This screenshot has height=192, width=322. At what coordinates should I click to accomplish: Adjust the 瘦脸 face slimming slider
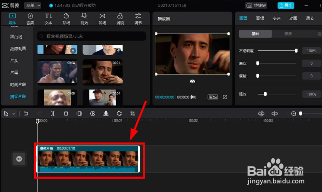tap(258, 76)
